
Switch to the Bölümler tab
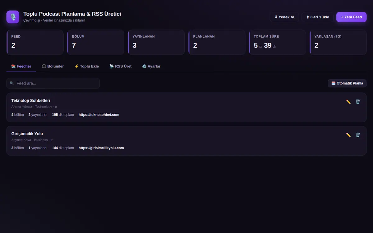(x=53, y=66)
